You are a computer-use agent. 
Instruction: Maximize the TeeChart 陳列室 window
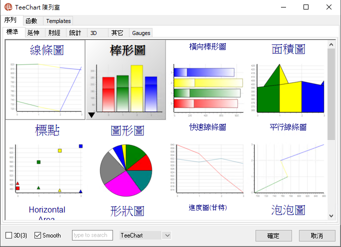[306, 7]
